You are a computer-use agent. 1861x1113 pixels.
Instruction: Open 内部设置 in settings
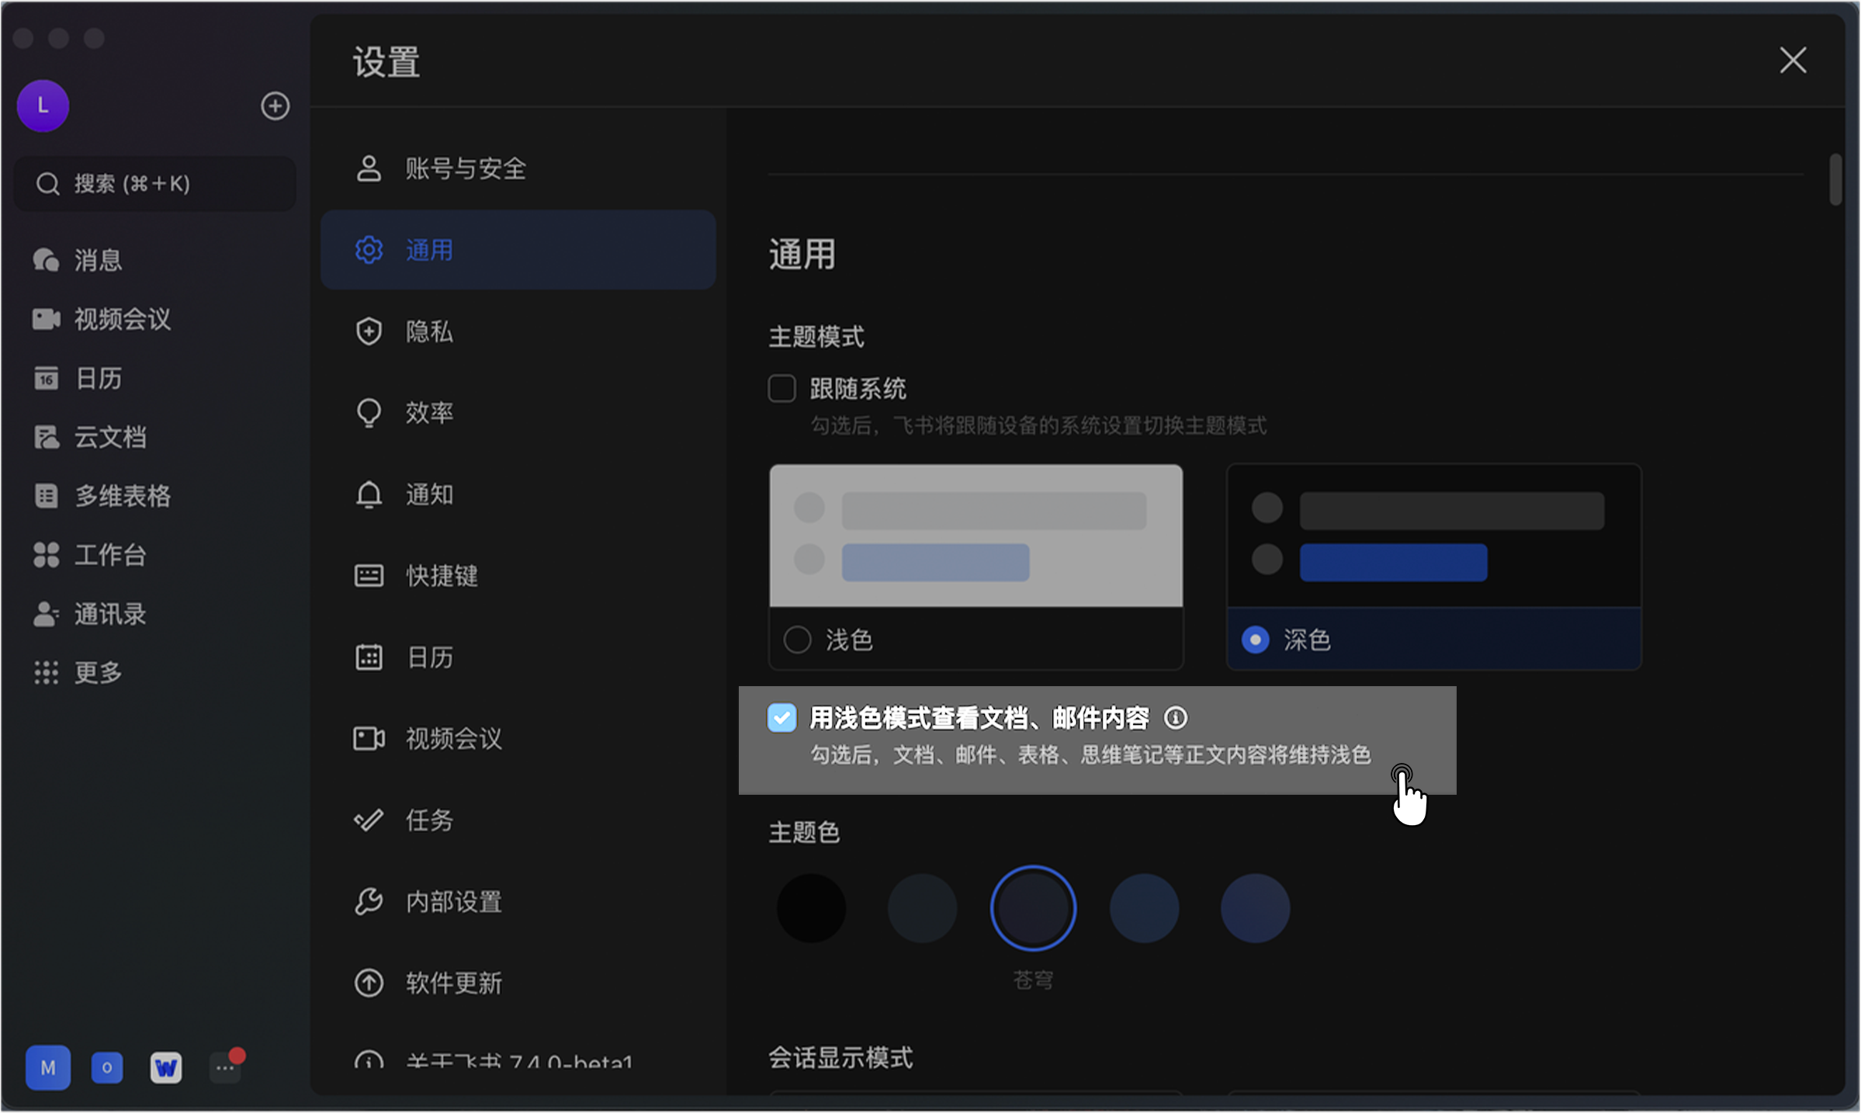tap(452, 902)
